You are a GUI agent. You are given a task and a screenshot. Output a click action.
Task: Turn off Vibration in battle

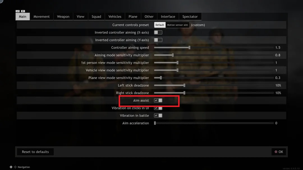(x=158, y=115)
